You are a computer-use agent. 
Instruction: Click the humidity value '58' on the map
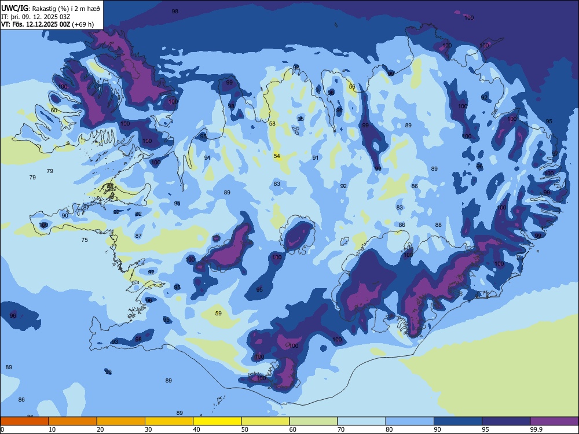click(x=272, y=124)
